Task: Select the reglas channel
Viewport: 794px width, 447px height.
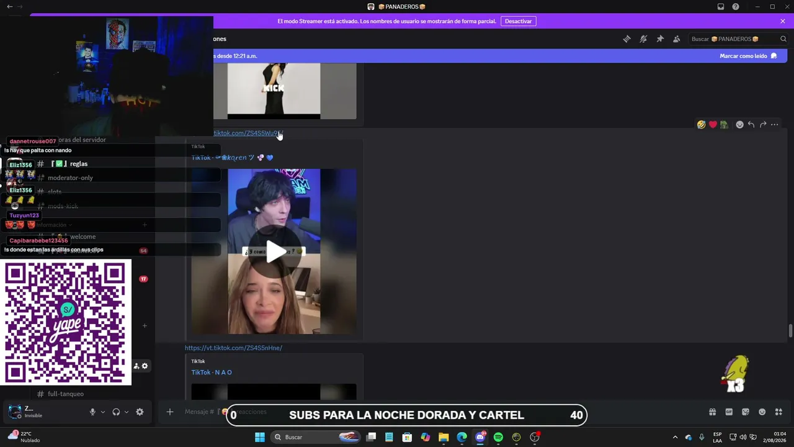Action: click(x=79, y=164)
